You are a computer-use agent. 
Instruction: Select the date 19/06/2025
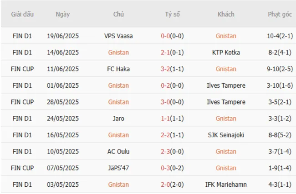(63, 36)
